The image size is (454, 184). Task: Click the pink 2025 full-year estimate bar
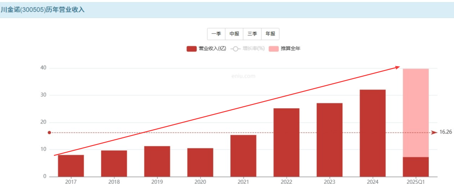(416, 113)
